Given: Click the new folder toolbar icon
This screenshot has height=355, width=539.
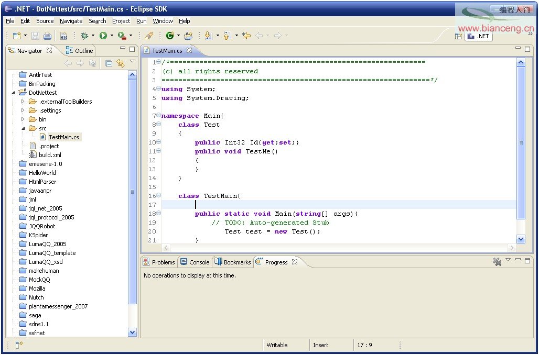Looking at the screenshot, I should (188, 36).
